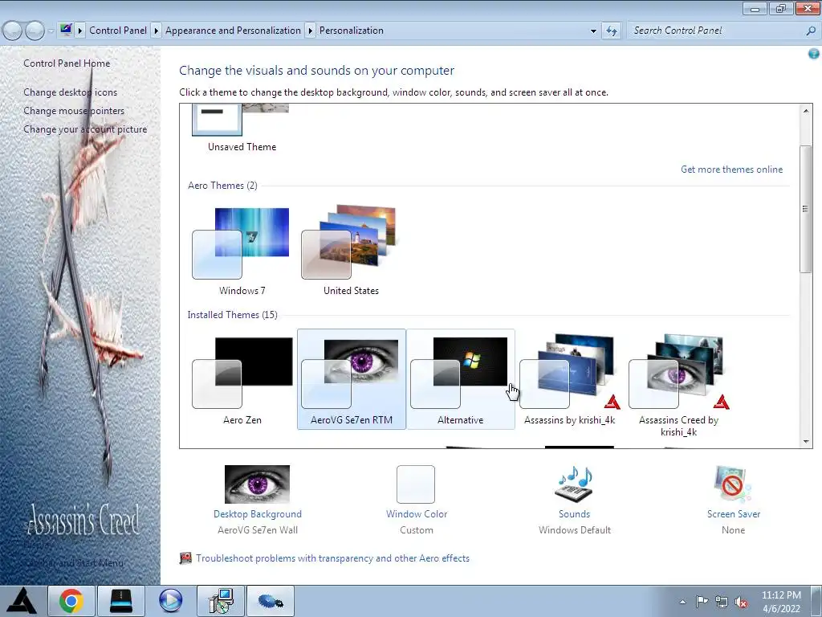The image size is (822, 617).
Task: Click the Sounds text link
Action: click(x=575, y=514)
